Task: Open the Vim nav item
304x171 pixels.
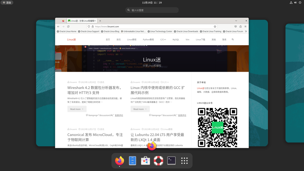Action: 187,39
